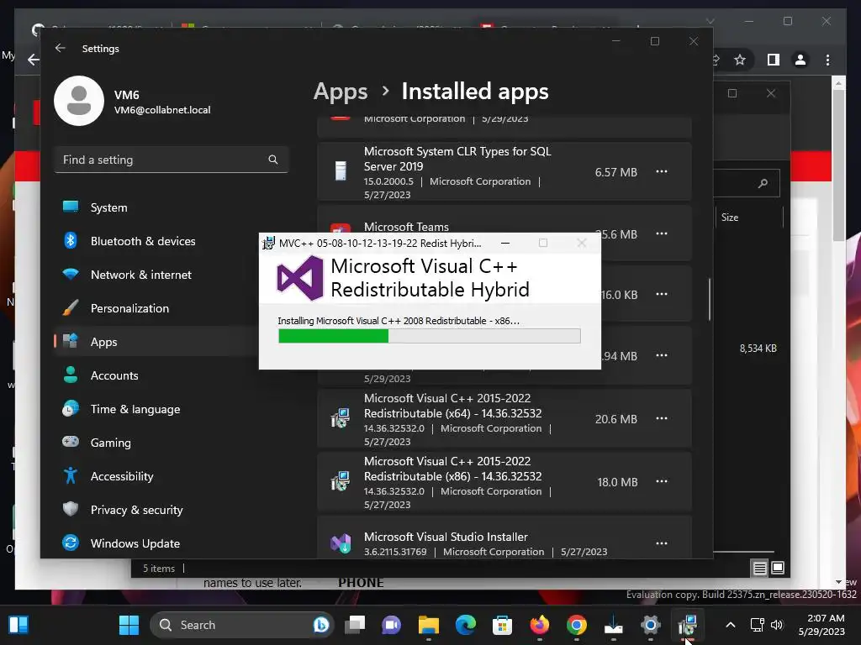Show hidden tray icons chevron
This screenshot has width=861, height=645.
731,625
